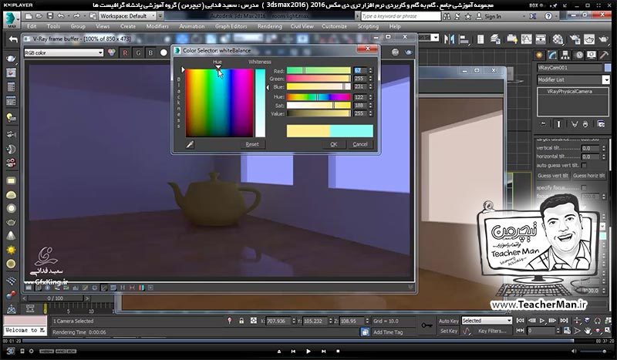The image size is (617, 360).
Task: Click the original yellow color swatch
Action: 308,130
